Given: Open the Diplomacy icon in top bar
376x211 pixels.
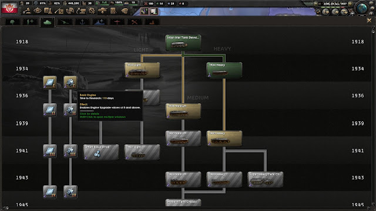Looking at the screenshot, I should 59,11.
